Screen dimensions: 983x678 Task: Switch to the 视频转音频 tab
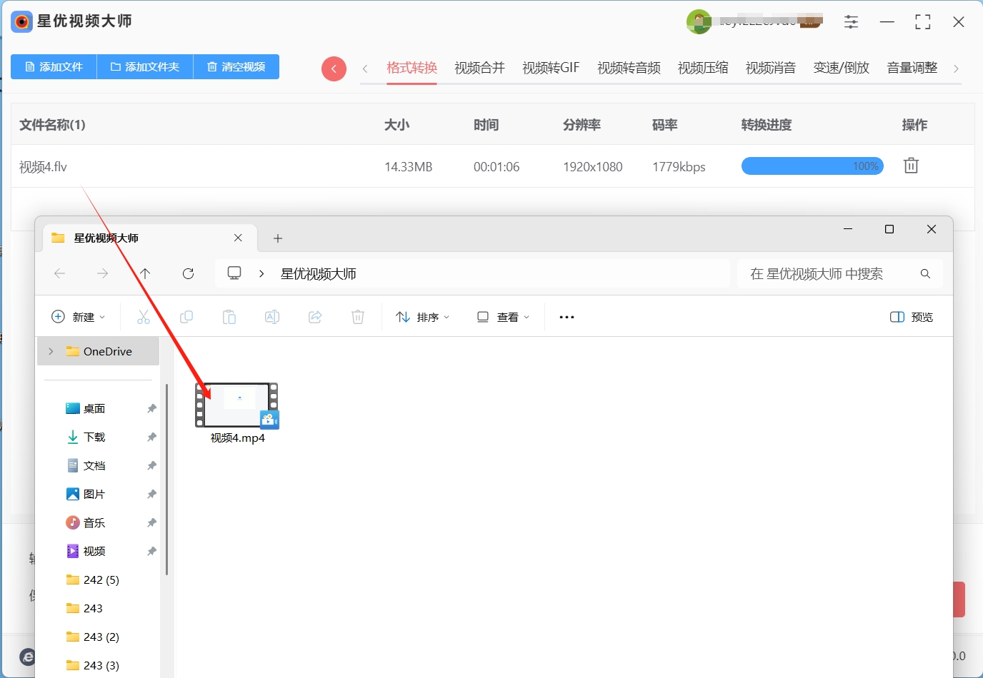(x=629, y=68)
